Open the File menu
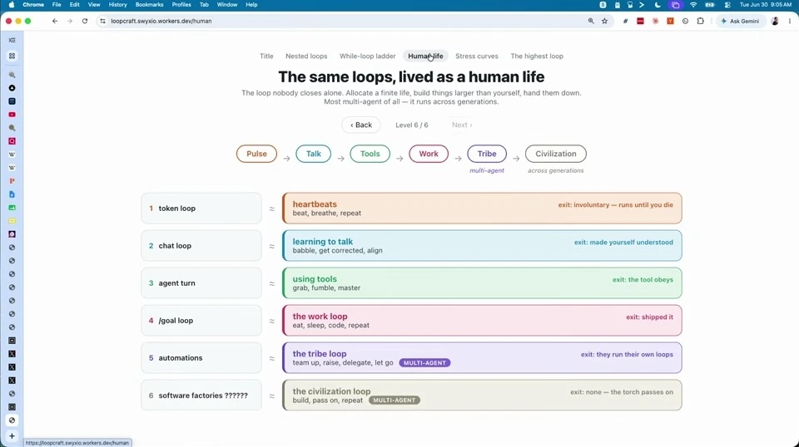Screen dimensions: 799x447 pos(57,5)
